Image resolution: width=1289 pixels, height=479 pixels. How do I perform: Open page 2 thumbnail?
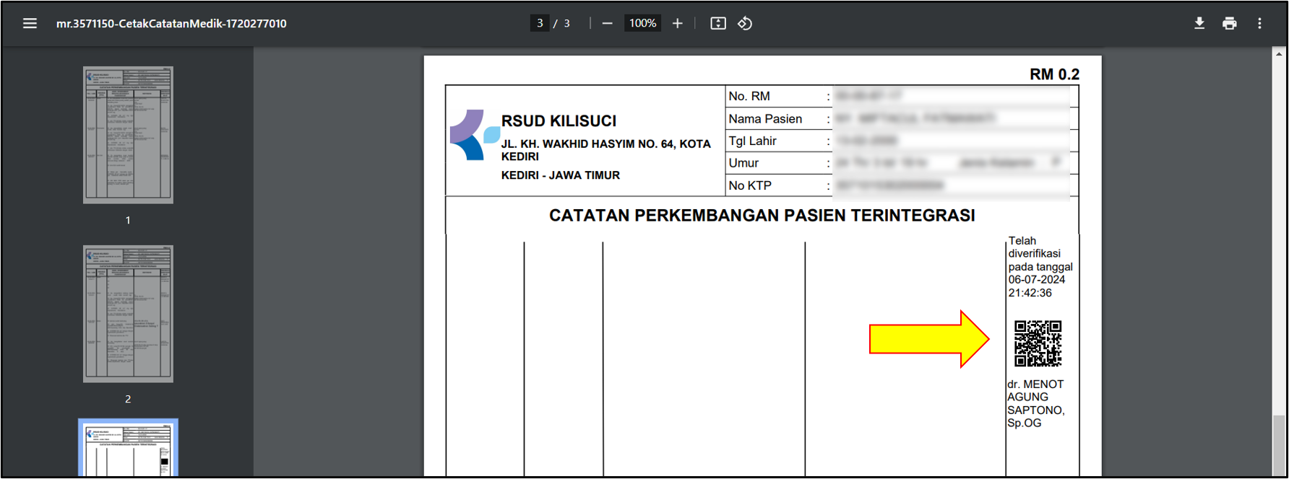128,314
